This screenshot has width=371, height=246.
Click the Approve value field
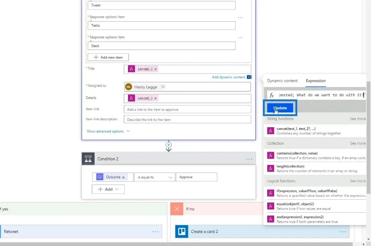196,177
